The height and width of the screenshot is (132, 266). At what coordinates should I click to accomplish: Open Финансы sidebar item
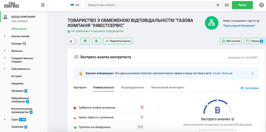[x=17, y=51]
